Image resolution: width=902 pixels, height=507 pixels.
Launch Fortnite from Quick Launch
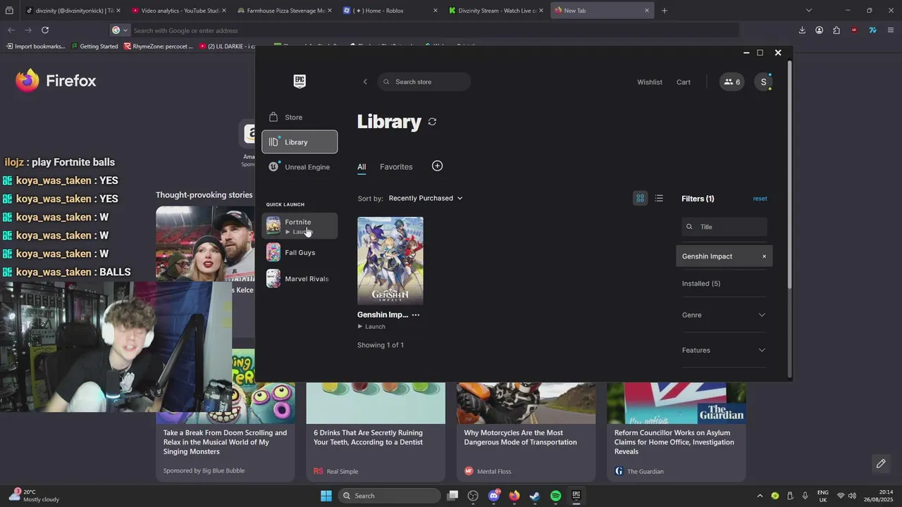[x=299, y=226]
